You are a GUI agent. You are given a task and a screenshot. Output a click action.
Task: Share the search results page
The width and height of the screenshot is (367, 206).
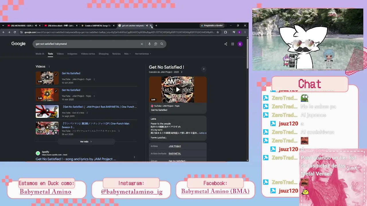click(226, 44)
